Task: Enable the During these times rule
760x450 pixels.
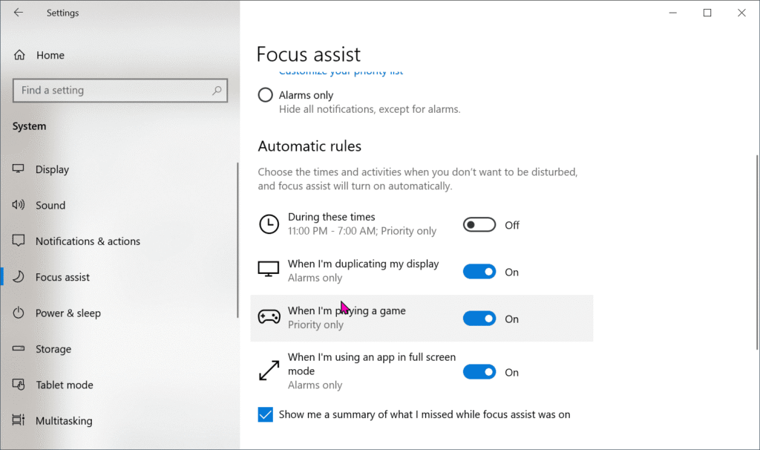Action: pyautogui.click(x=479, y=224)
